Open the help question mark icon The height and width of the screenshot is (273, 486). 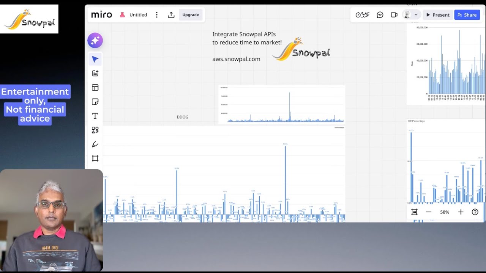coord(475,212)
